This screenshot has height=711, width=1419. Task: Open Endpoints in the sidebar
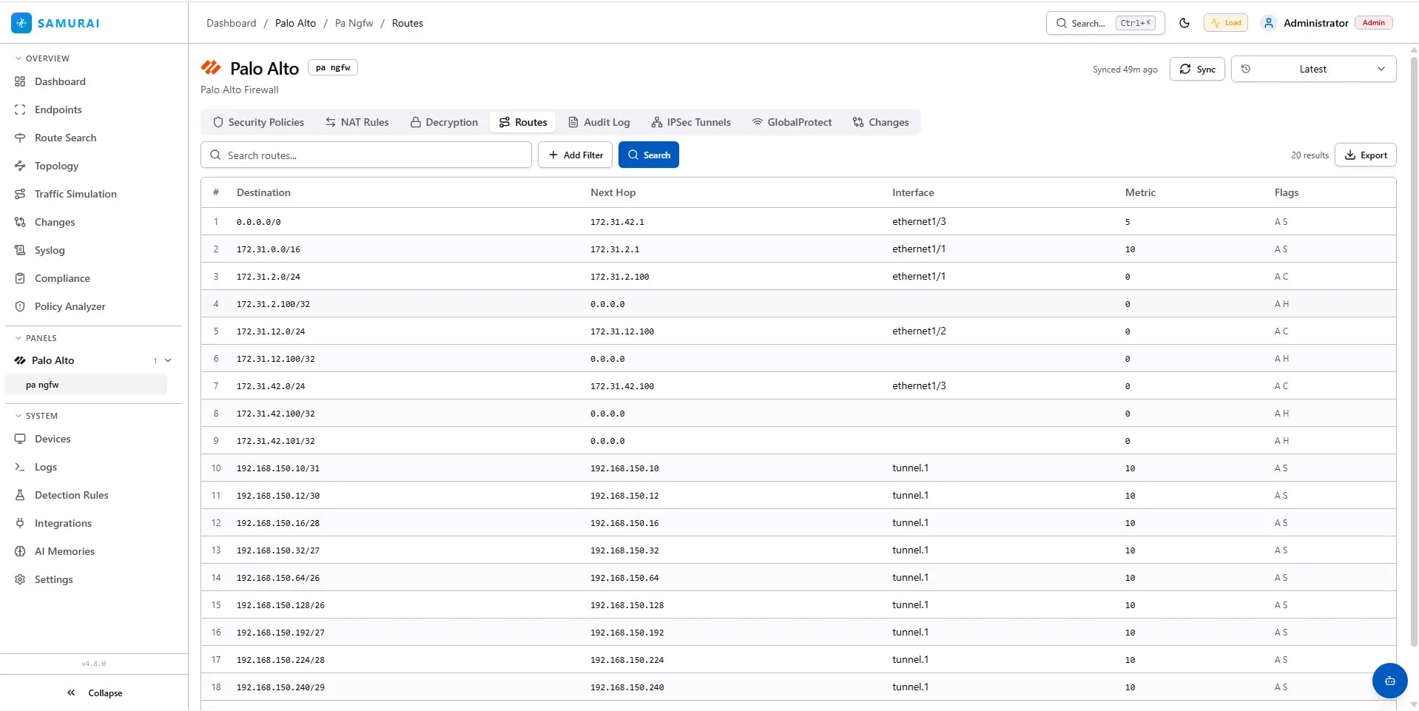pos(58,109)
